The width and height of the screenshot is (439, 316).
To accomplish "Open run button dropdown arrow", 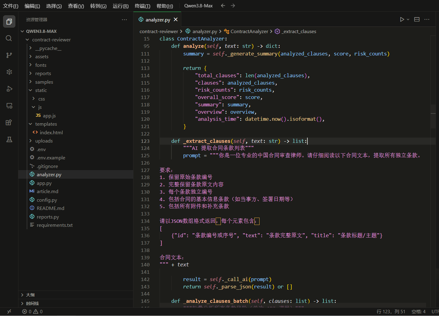I will pyautogui.click(x=408, y=19).
